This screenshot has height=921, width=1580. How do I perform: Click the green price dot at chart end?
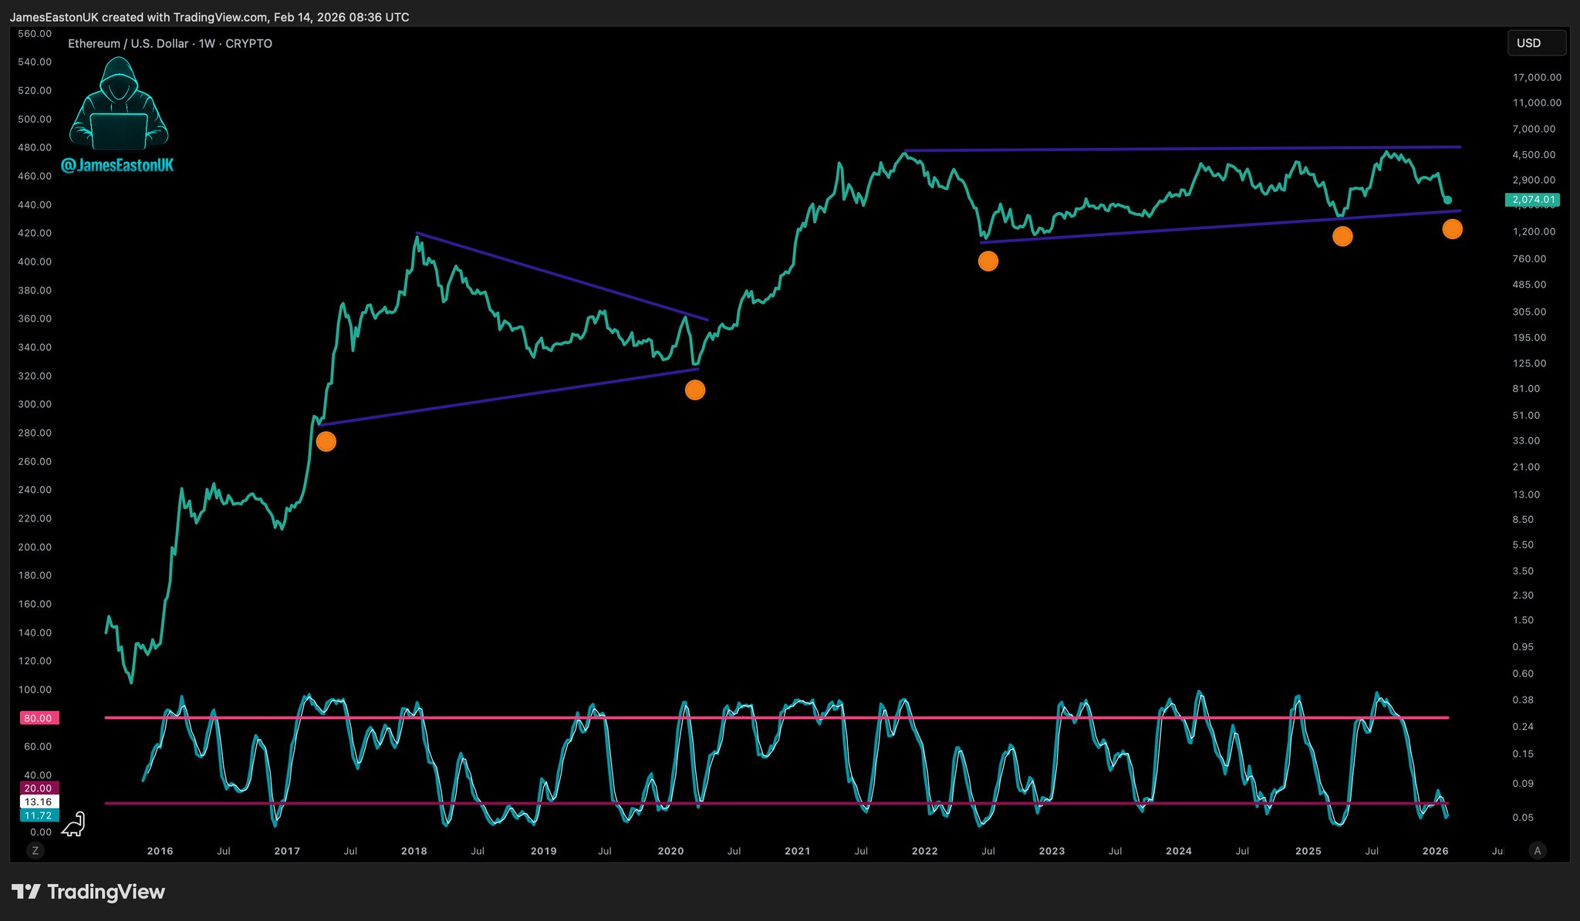[1447, 201]
